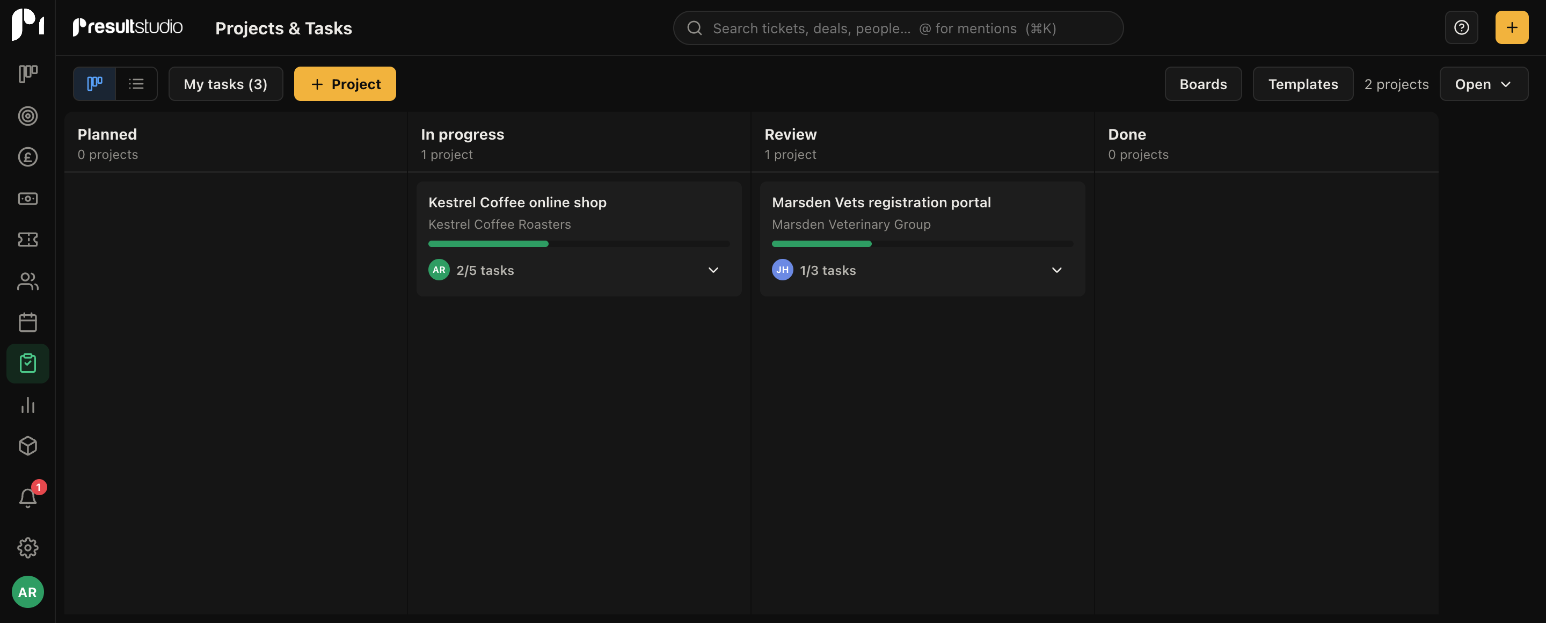Click the JH avatar on Marsden Vets card
Screen dimensions: 1546x623
tap(782, 270)
